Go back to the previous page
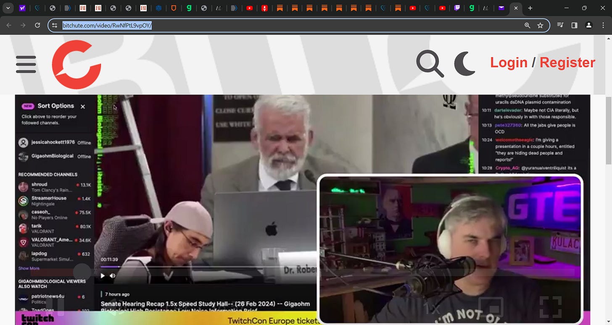This screenshot has height=325, width=612. pyautogui.click(x=9, y=25)
